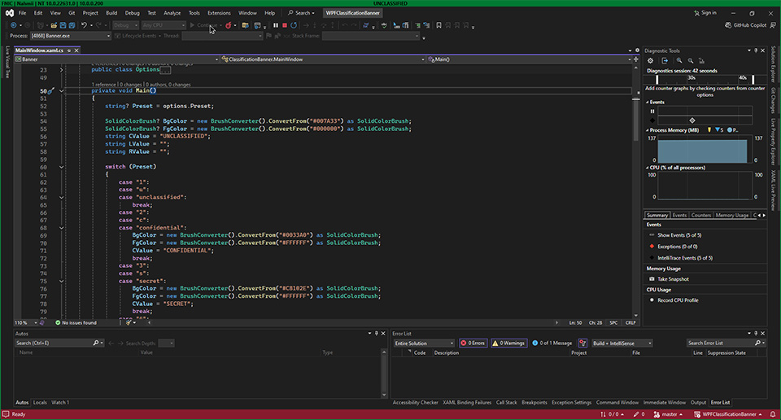781x420 pixels.
Task: Collapse the Process Memory graph section
Action: [648, 129]
